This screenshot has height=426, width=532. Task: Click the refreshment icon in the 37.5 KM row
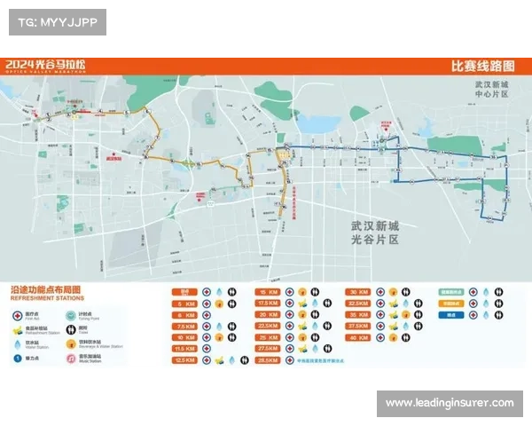[x=393, y=327]
